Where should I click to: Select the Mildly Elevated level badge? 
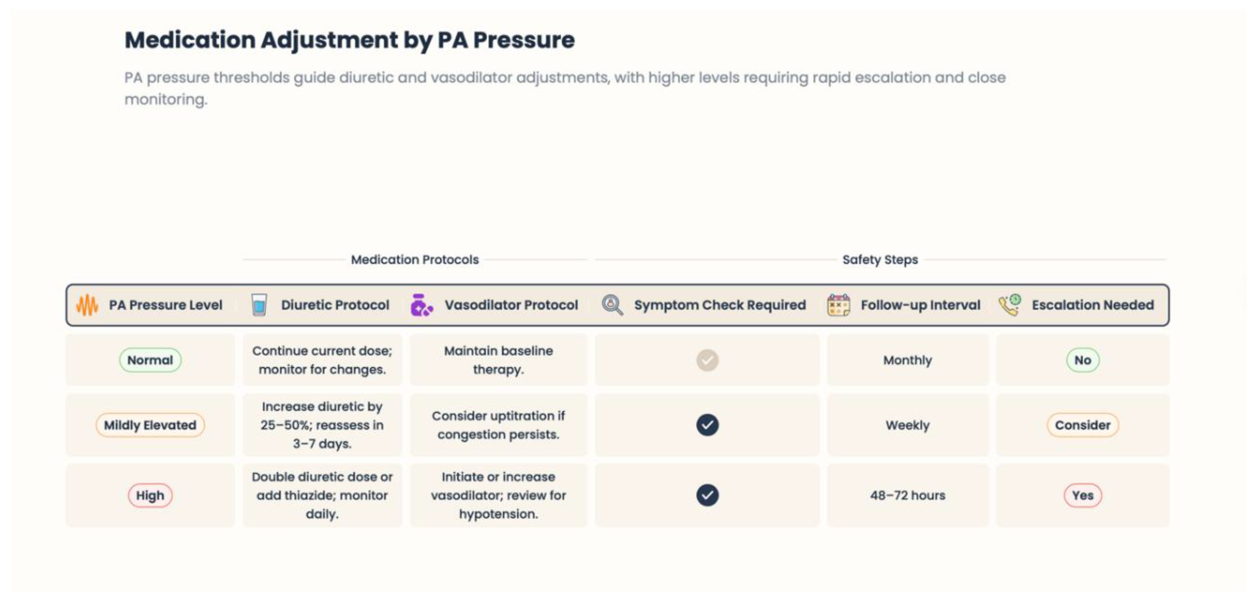[x=150, y=425]
